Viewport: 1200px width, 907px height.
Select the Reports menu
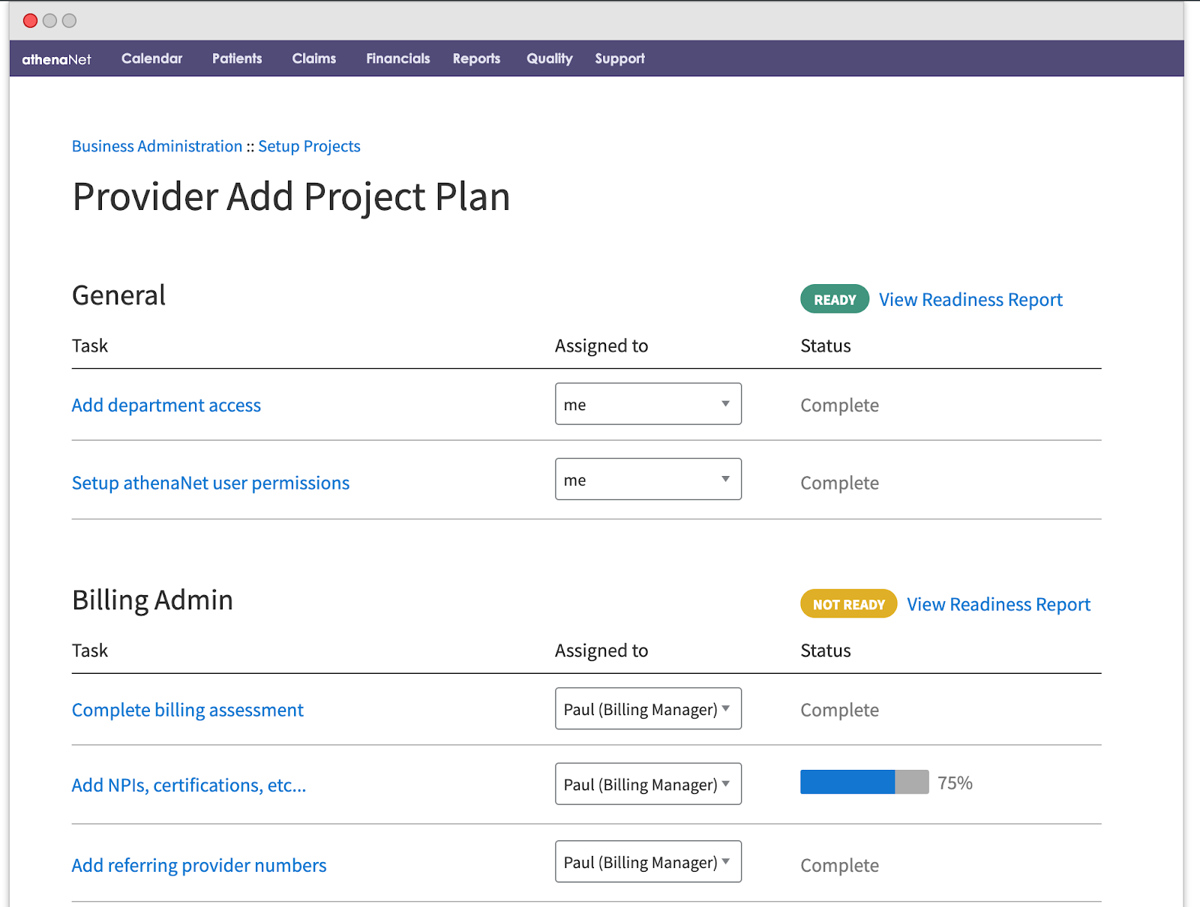pyautogui.click(x=476, y=58)
